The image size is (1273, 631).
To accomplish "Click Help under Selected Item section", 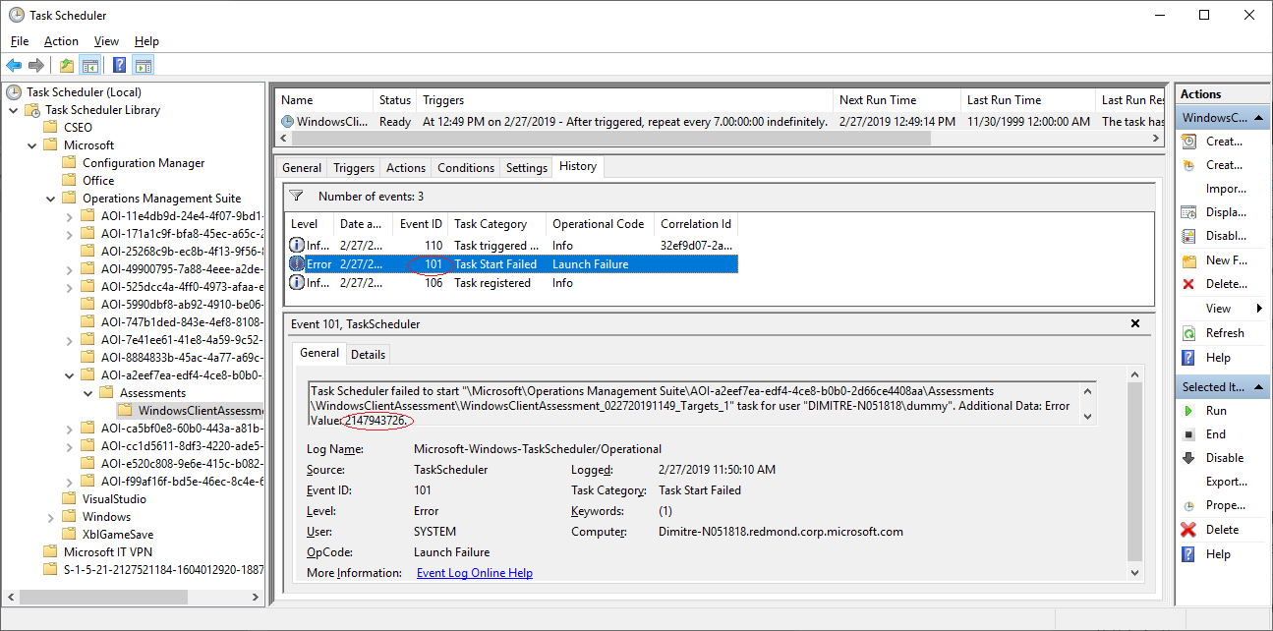I will point(1218,554).
